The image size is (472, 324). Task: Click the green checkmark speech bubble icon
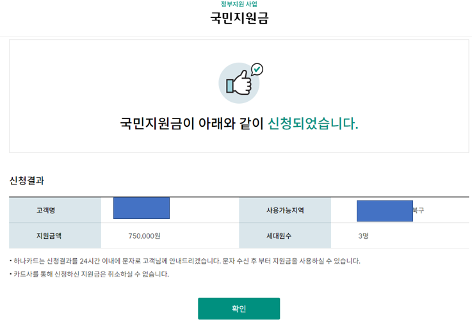257,70
